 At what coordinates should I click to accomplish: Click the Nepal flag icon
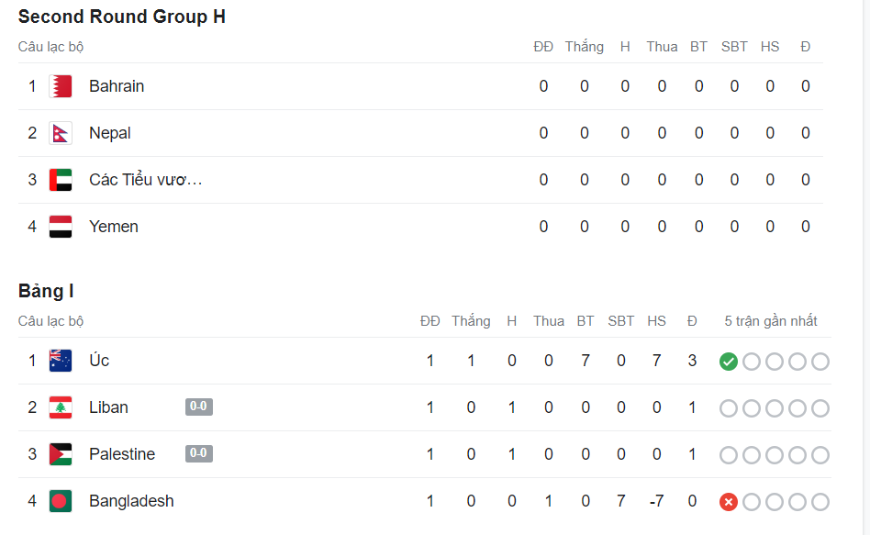61,133
